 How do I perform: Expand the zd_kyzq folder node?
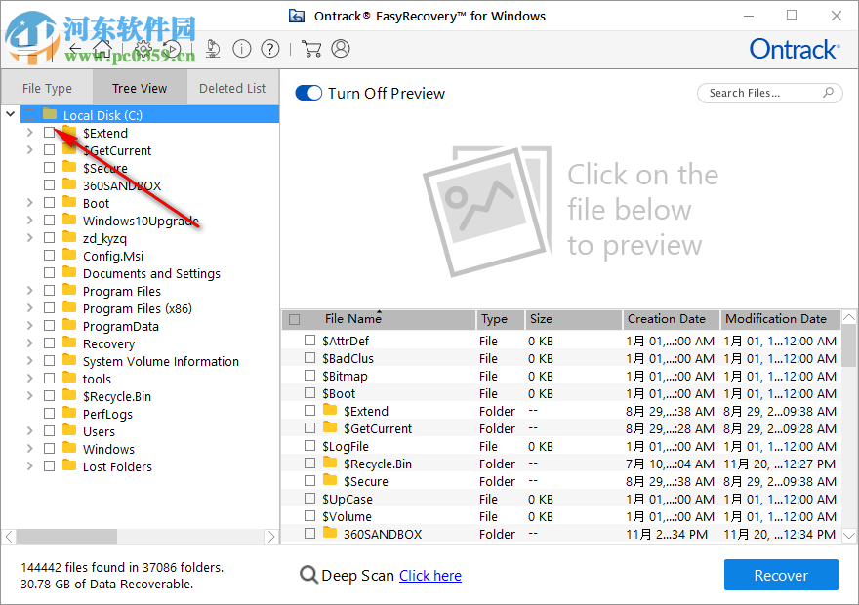(x=30, y=238)
